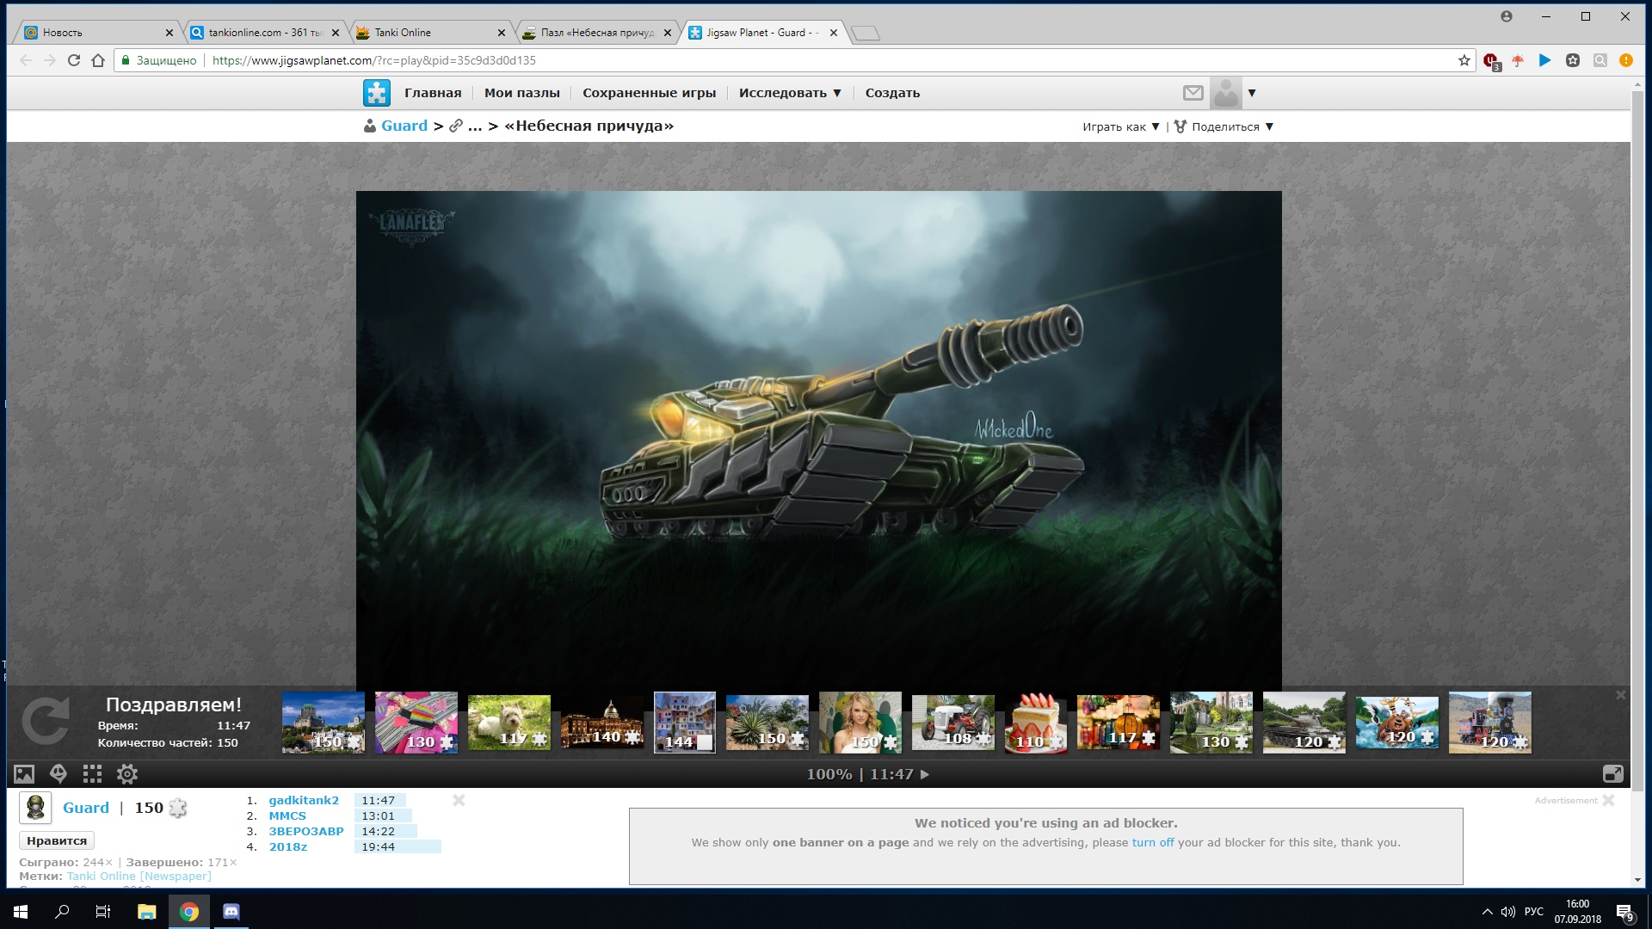Open Windows Start menu
The width and height of the screenshot is (1652, 929).
[x=21, y=912]
